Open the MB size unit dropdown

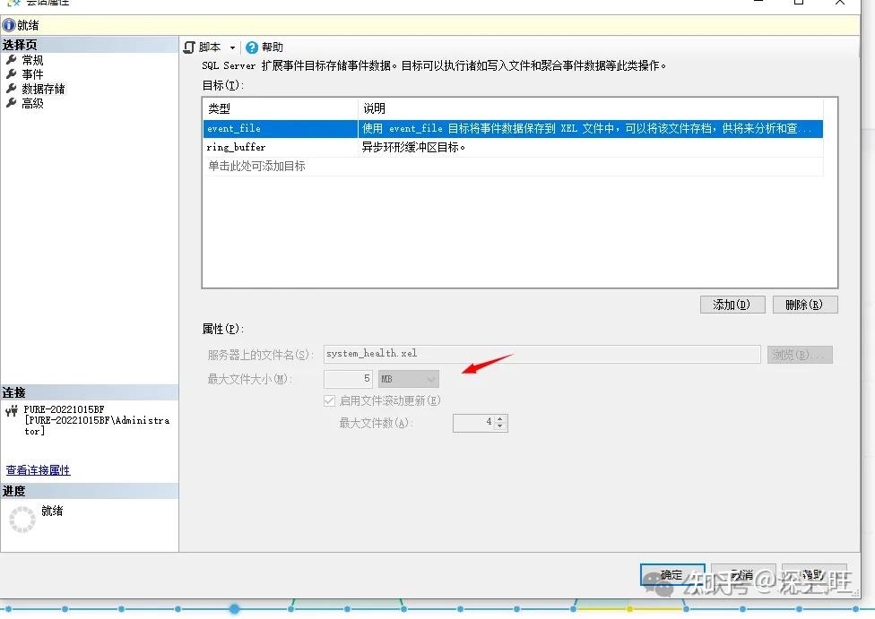[409, 379]
